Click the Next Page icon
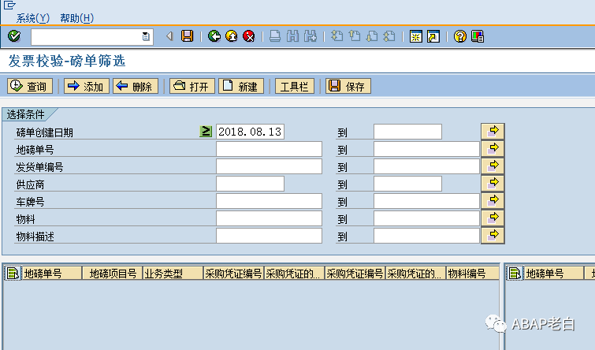The height and width of the screenshot is (350, 595). 372,36
